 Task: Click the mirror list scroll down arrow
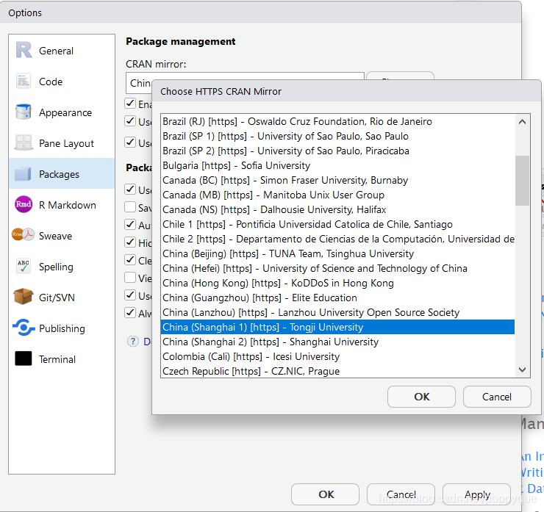point(522,369)
